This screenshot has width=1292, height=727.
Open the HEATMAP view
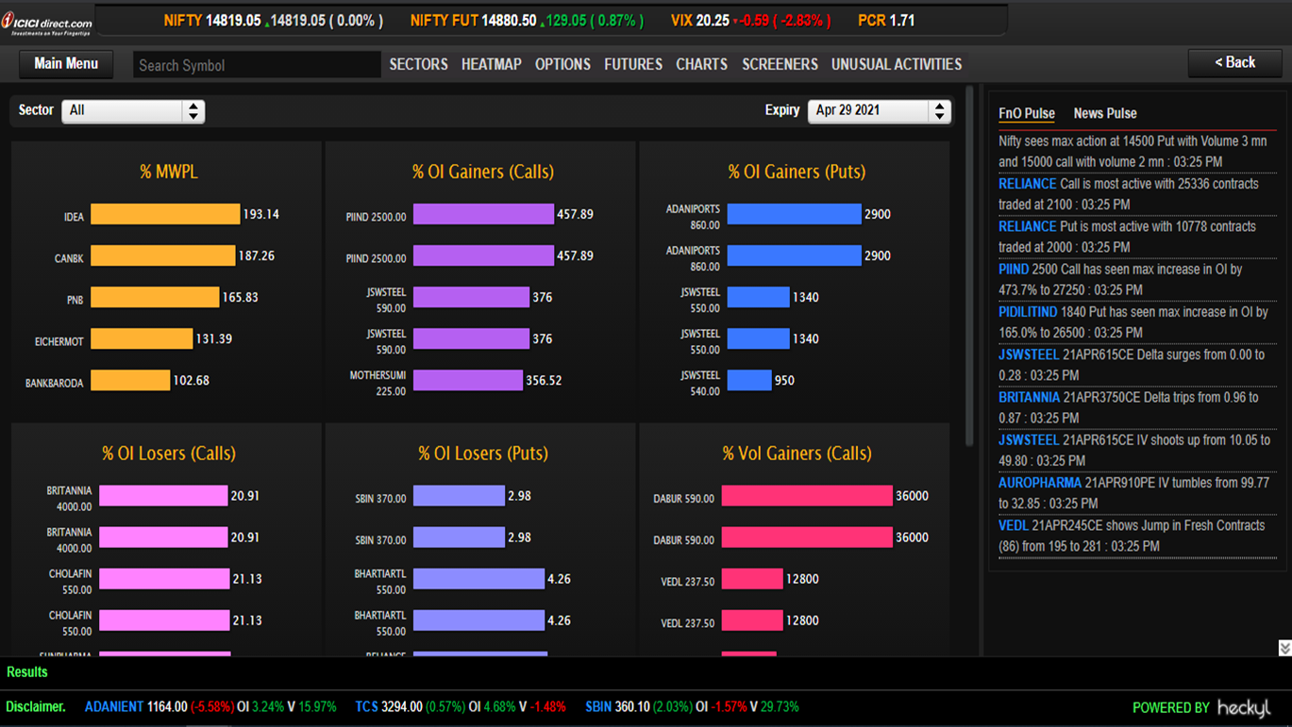tap(491, 64)
